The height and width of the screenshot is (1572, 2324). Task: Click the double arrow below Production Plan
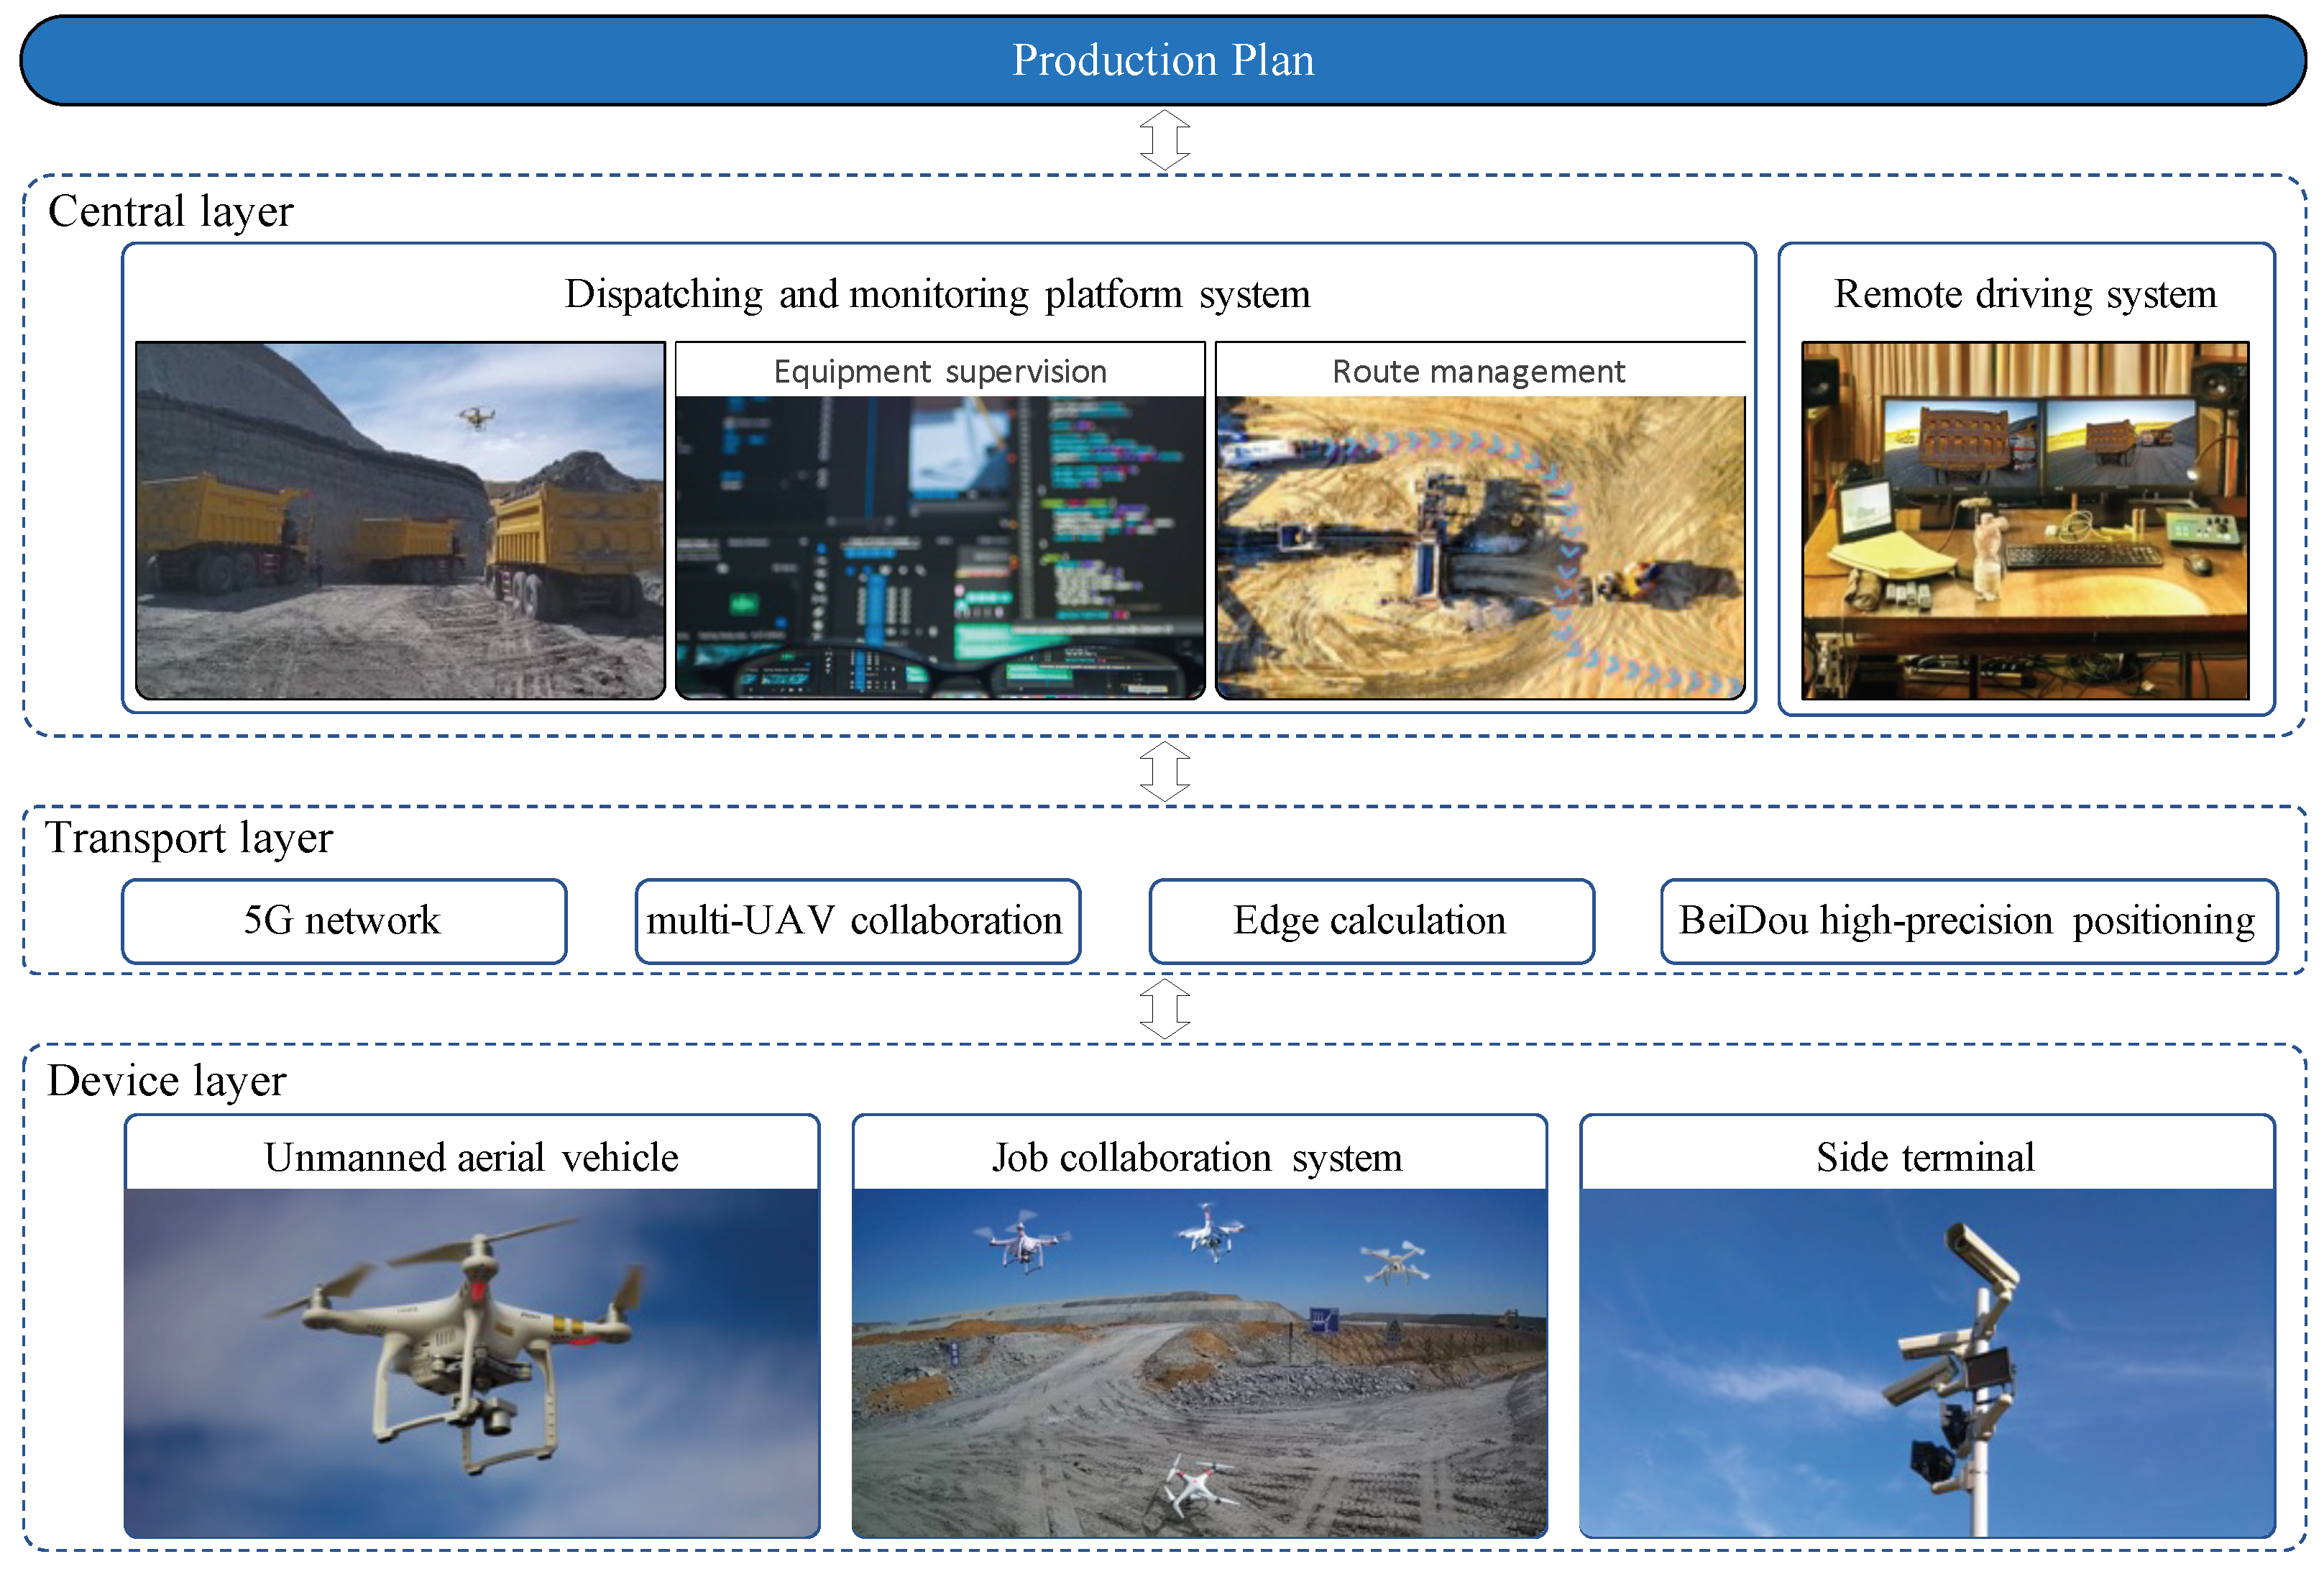[1165, 139]
